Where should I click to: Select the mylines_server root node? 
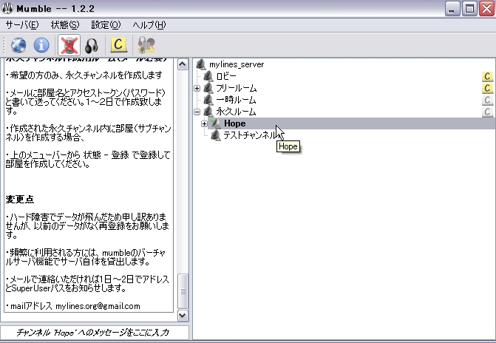237,64
